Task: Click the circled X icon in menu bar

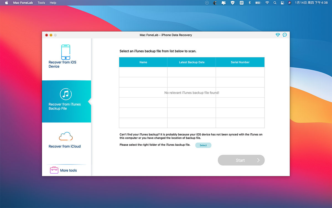Action: (x=207, y=3)
